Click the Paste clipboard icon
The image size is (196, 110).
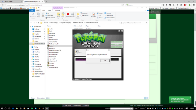pos(43,14)
